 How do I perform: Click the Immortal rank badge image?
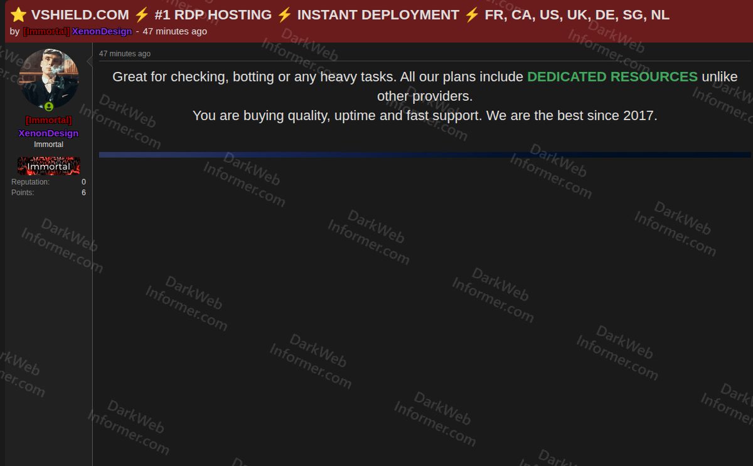[49, 166]
